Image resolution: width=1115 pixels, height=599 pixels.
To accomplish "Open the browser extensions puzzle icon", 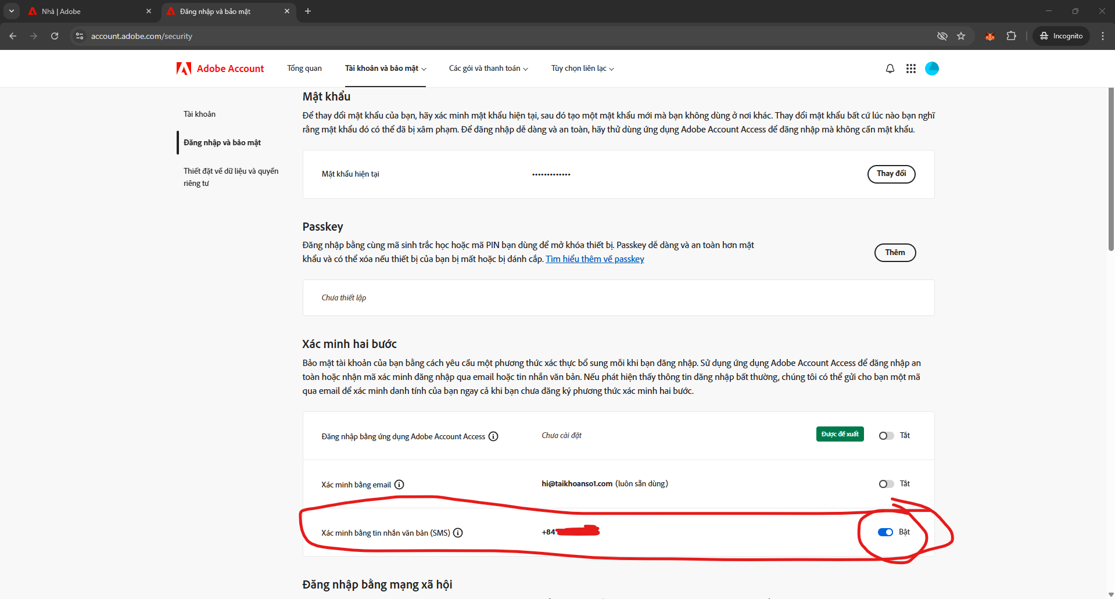I will coord(1011,36).
